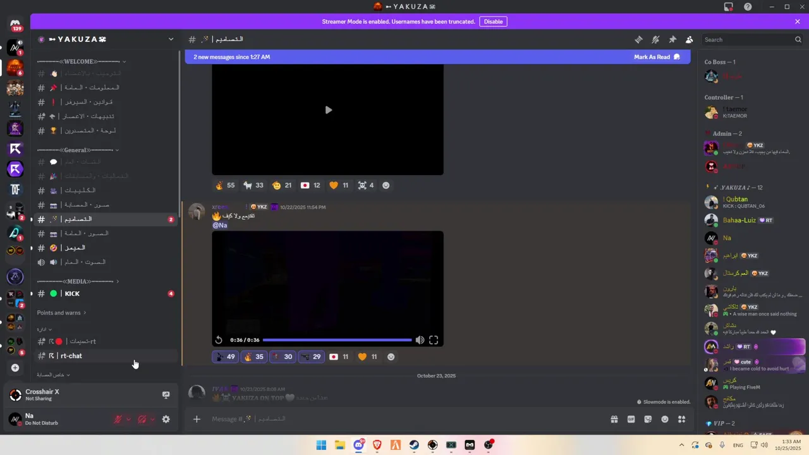Open sticker picker in message bar
The height and width of the screenshot is (455, 809).
click(x=648, y=419)
